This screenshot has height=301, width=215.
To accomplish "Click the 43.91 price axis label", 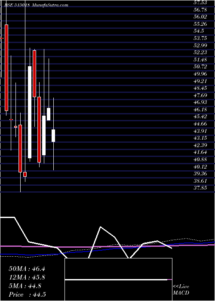I will coord(200,131).
